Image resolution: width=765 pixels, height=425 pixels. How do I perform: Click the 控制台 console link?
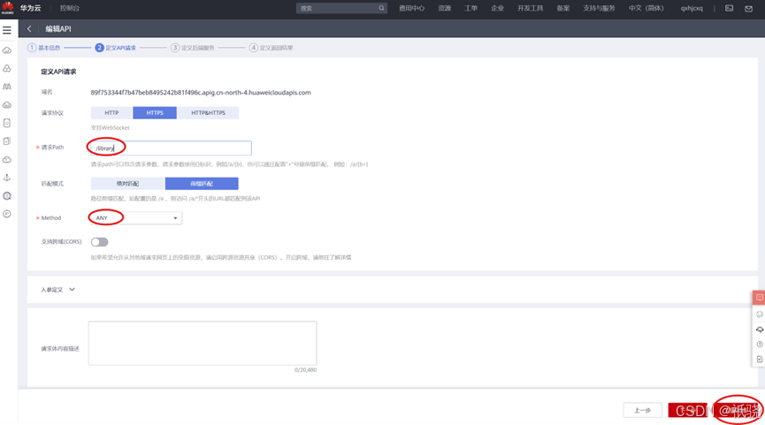point(69,8)
